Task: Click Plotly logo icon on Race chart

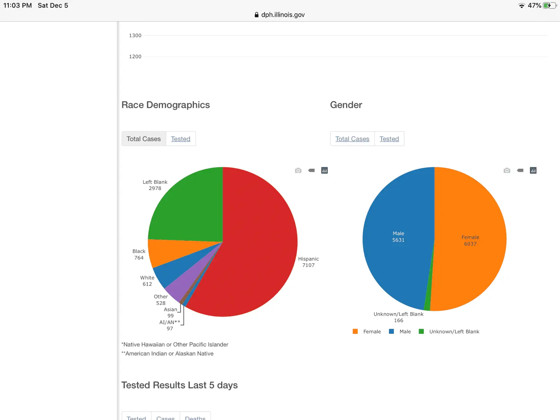Action: pyautogui.click(x=324, y=170)
